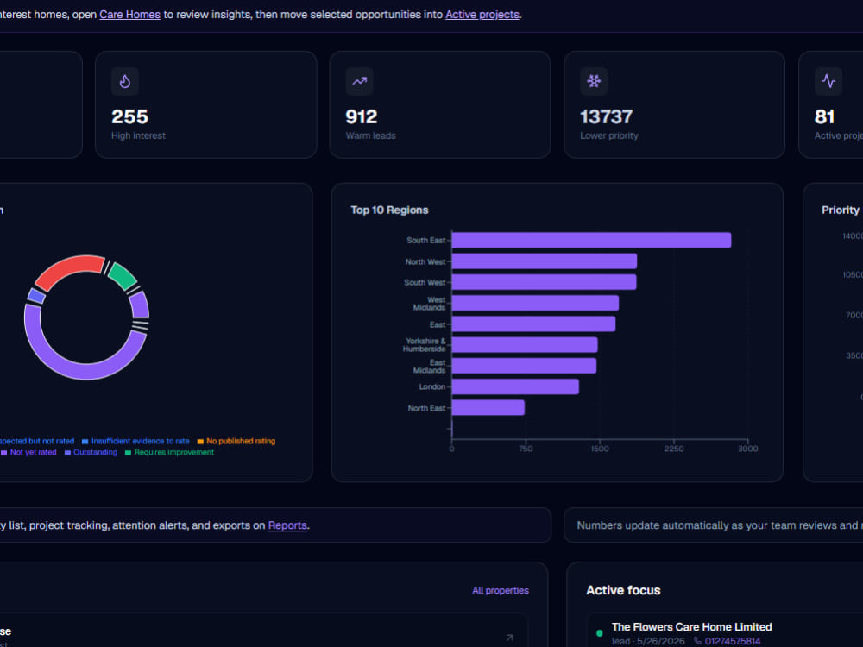Toggle the Insufficient evidence to rate legend item
The image size is (863, 647).
[x=135, y=441]
